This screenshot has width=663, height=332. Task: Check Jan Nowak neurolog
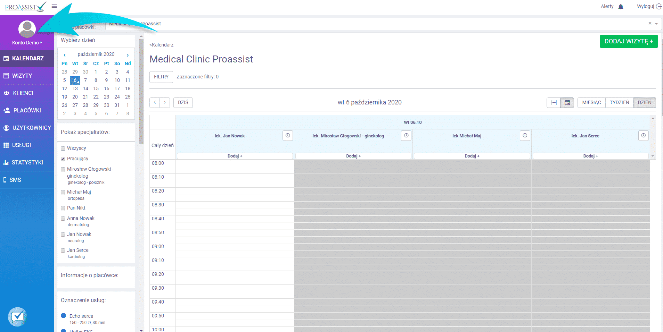point(63,235)
